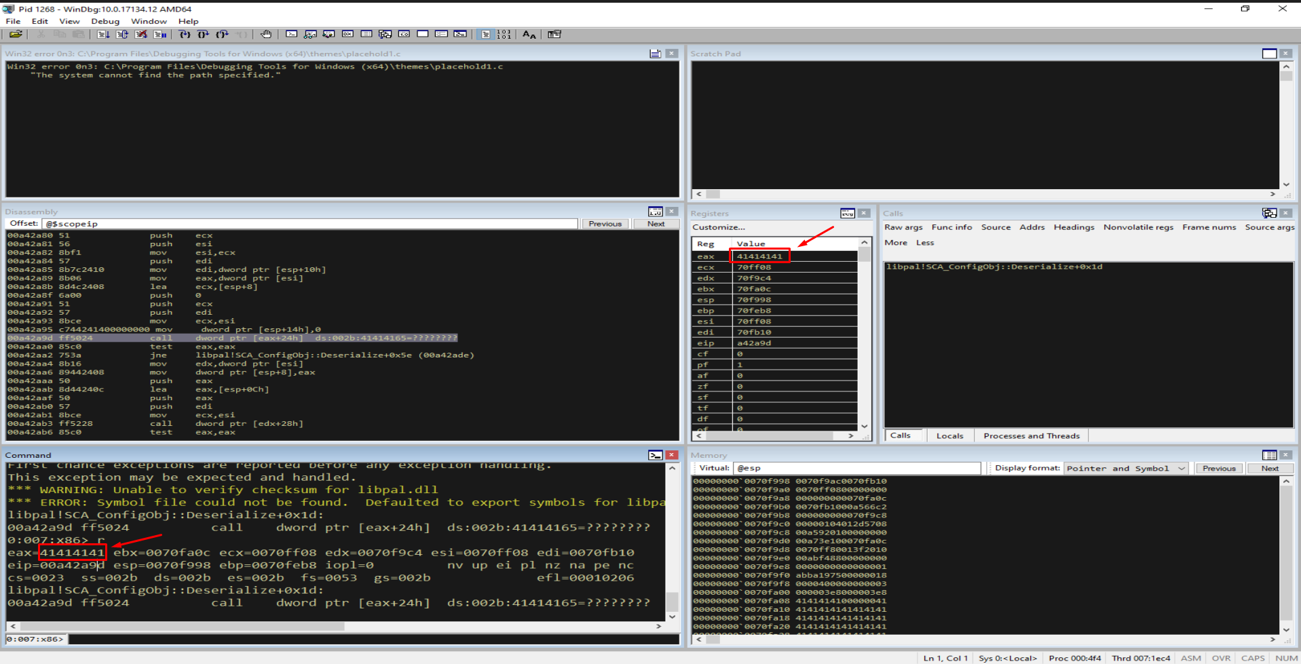
Task: Open the Help menu
Action: [188, 21]
